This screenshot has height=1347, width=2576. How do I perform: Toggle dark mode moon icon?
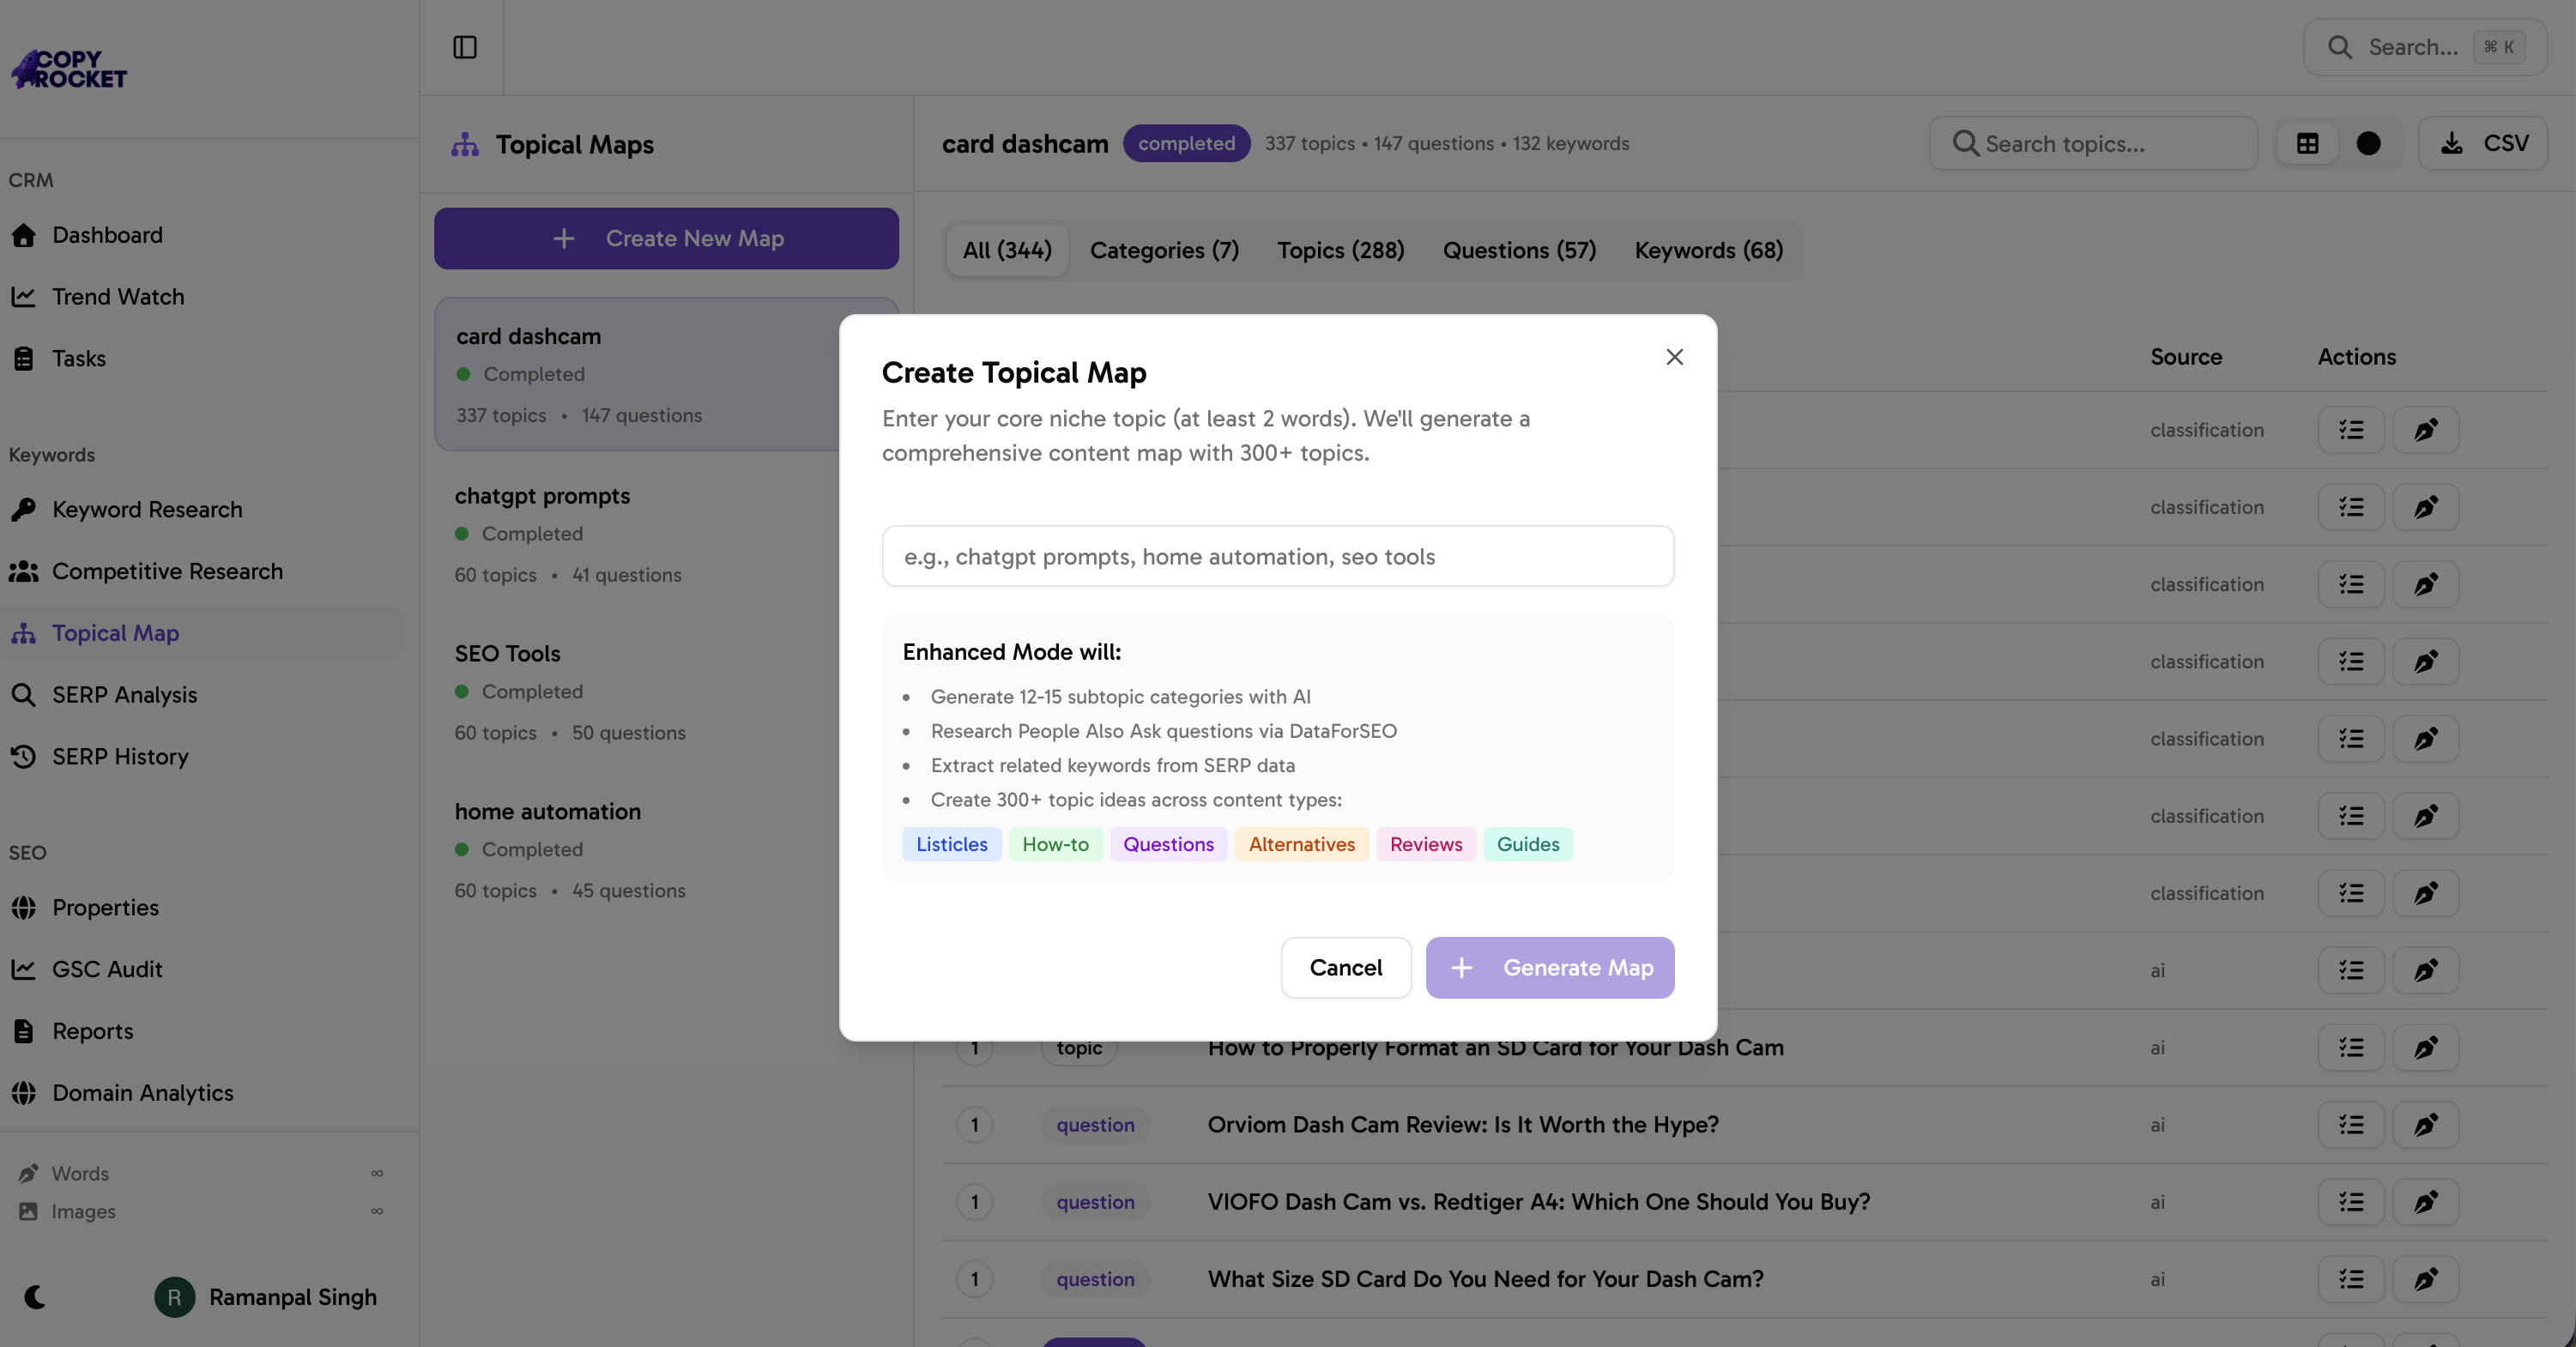click(35, 1297)
